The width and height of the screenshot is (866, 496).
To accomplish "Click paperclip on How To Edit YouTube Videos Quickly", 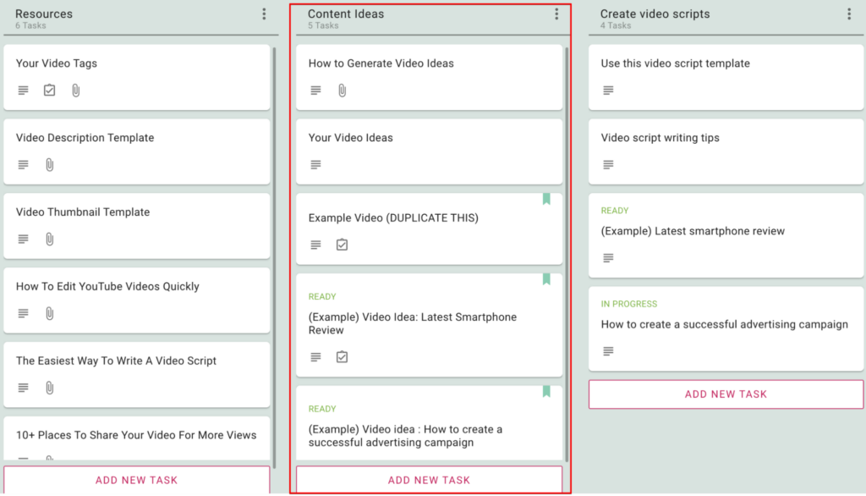I will click(50, 313).
